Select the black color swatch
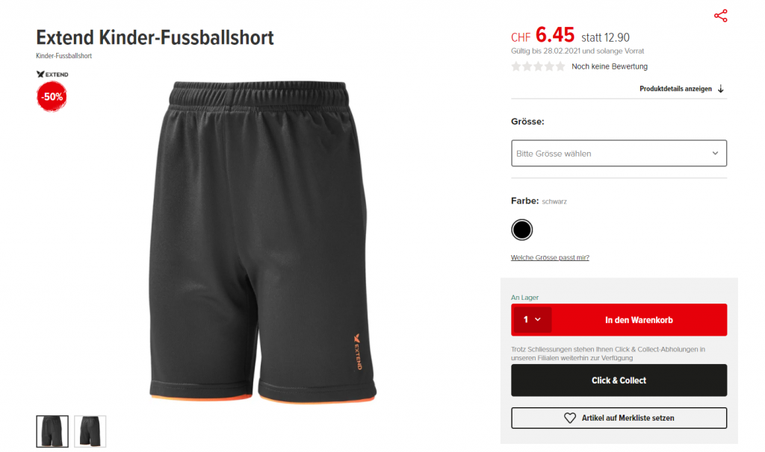This screenshot has width=765, height=452. (521, 230)
